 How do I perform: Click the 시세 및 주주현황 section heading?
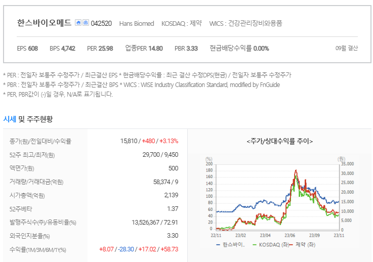28,119
